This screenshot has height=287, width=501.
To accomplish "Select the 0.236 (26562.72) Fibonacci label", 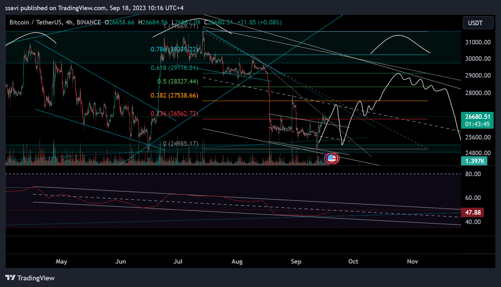I will [x=174, y=113].
